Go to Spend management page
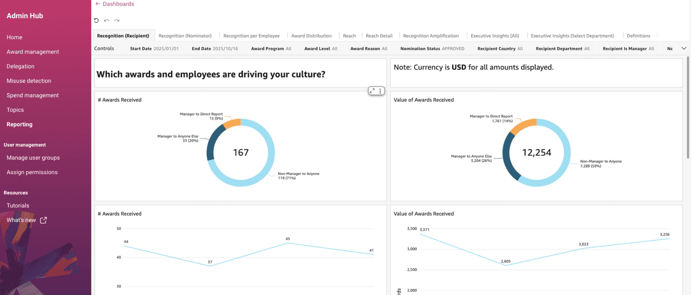This screenshot has width=691, height=295. [x=33, y=95]
